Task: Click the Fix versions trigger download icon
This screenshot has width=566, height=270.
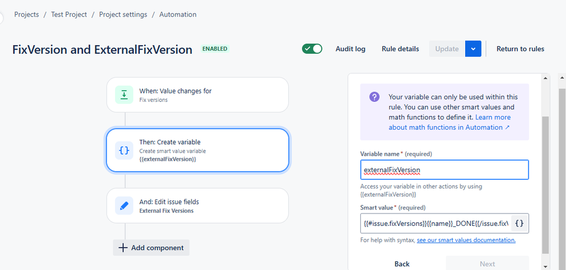Action: (124, 95)
